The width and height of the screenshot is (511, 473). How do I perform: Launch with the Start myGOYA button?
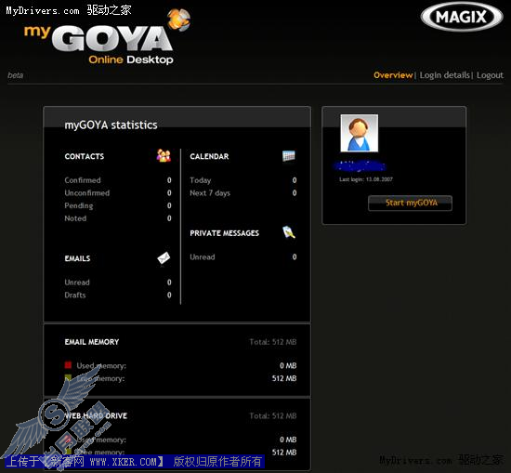[410, 204]
